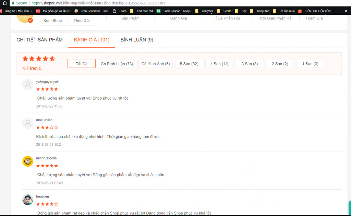Click heobixm's profile photo
This screenshot has width=351, height=216.
click(28, 200)
